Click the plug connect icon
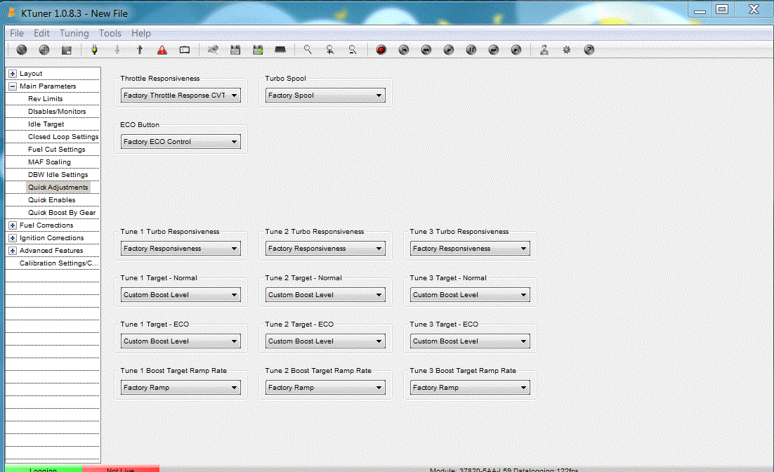Image resolution: width=774 pixels, height=472 pixels. pos(95,50)
